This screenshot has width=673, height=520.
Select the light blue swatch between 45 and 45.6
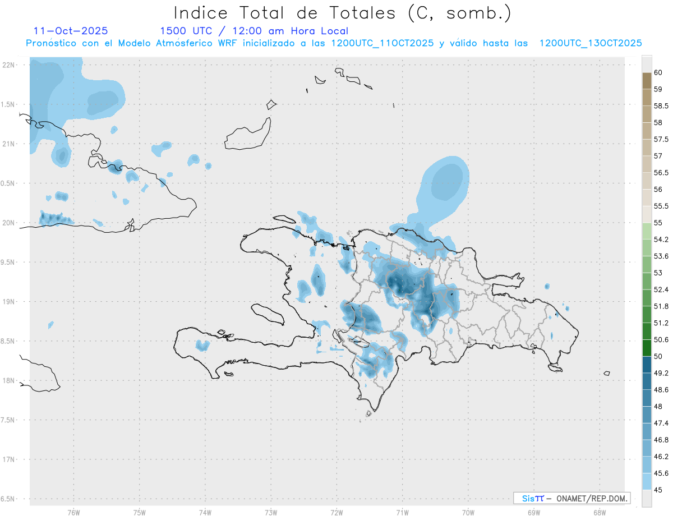click(x=647, y=482)
